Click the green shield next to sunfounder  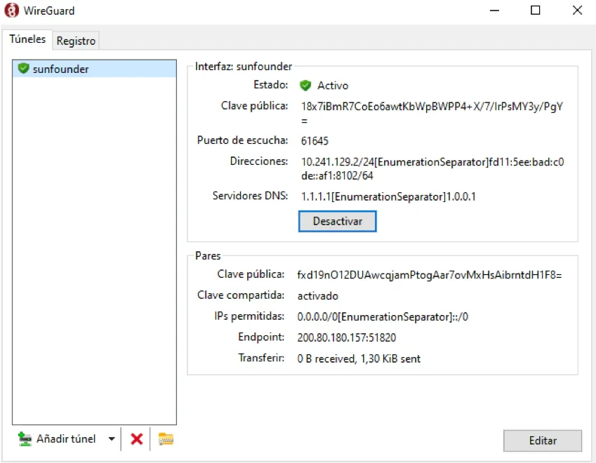tap(23, 69)
